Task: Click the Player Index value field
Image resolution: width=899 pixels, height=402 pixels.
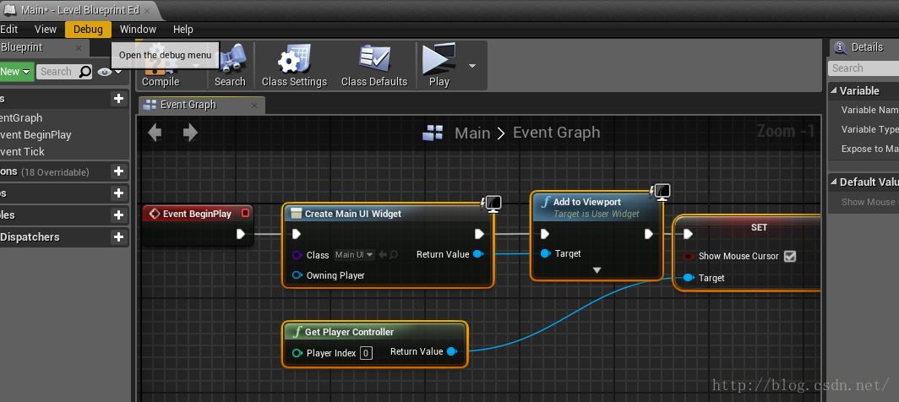Action: click(367, 353)
